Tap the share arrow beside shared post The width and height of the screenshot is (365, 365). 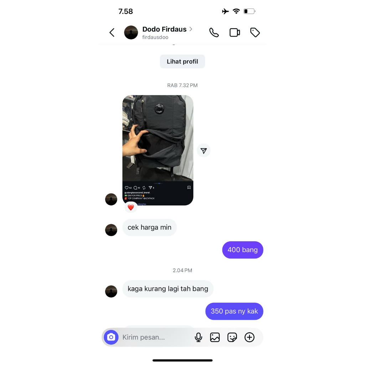pyautogui.click(x=204, y=151)
